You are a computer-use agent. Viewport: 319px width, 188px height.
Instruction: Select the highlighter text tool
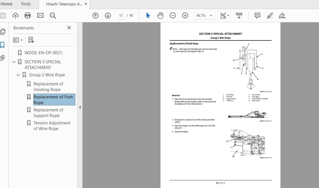[x=270, y=16]
